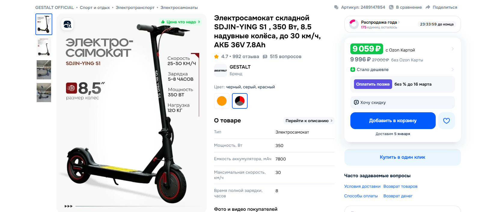Add item to favorites with heart icon
This screenshot has width=491, height=212.
tap(447, 121)
